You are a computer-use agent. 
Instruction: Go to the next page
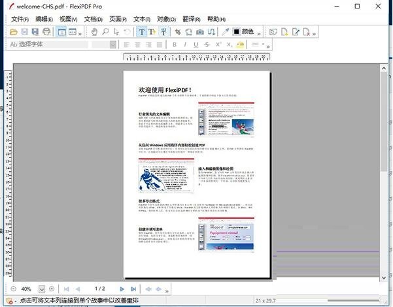point(122,289)
